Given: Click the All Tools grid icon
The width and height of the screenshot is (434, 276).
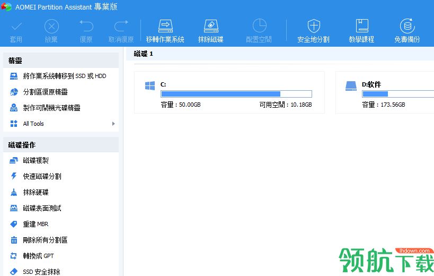Looking at the screenshot, I should click(14, 124).
